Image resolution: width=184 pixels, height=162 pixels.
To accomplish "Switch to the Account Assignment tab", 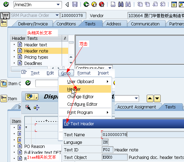I will 137,107.
